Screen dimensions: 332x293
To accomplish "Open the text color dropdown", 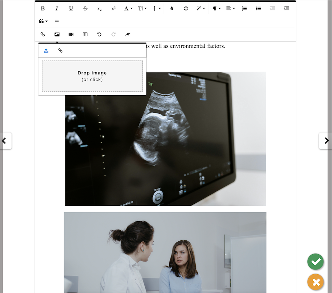I will (128, 8).
